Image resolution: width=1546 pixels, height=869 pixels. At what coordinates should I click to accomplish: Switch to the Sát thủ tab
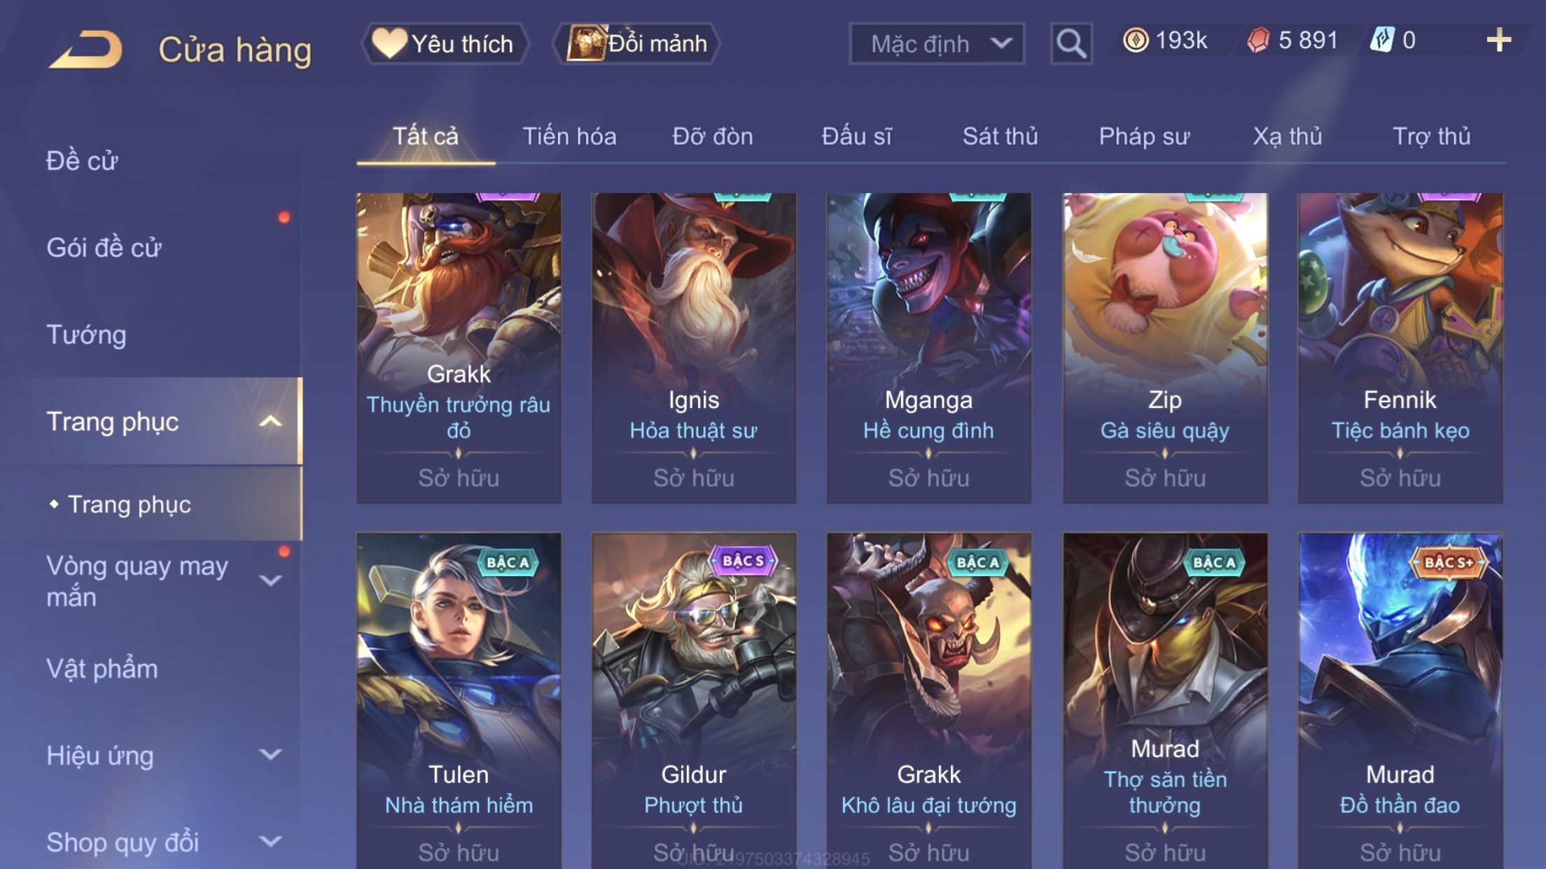[x=1000, y=136]
